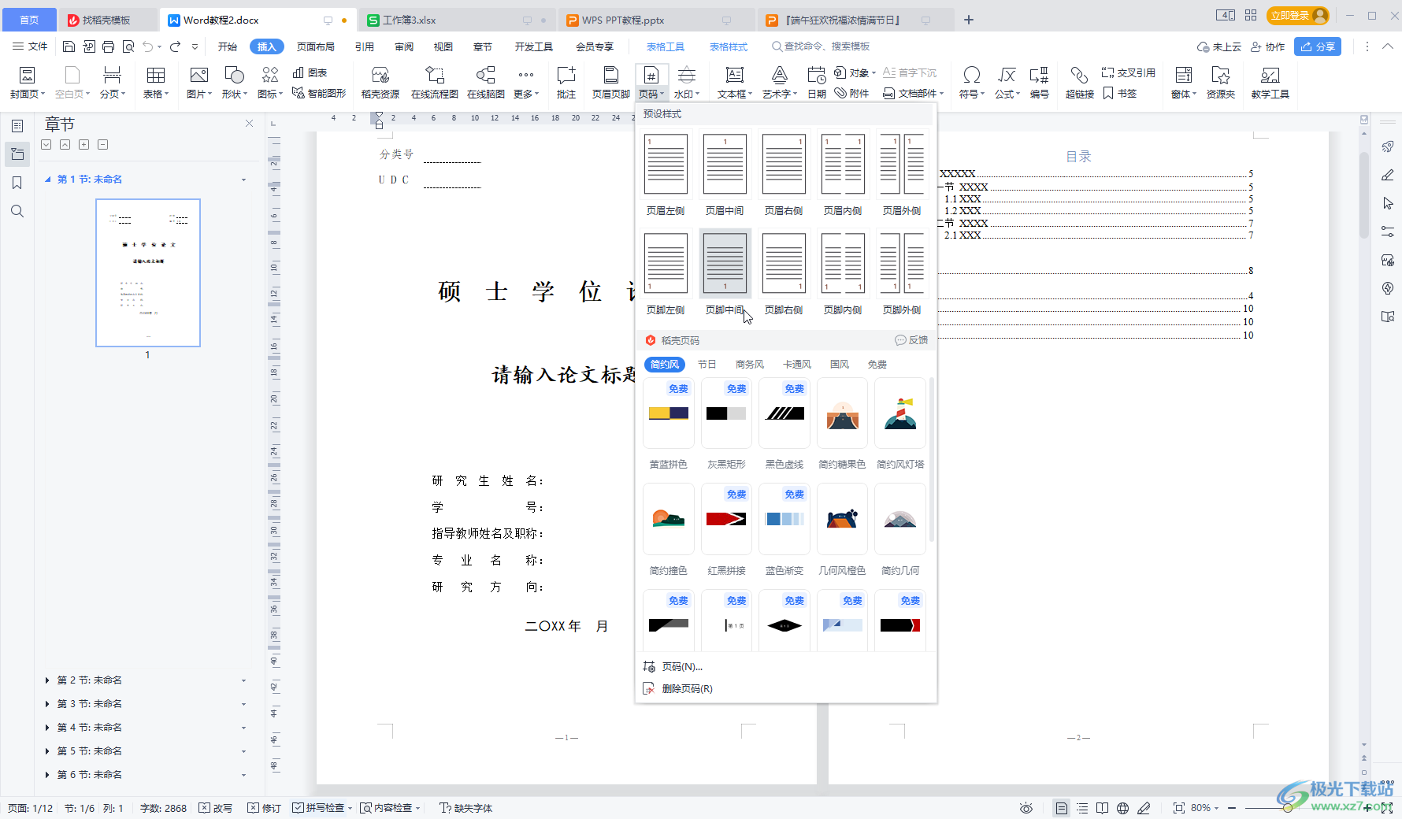
Task: Insert a formula (公式)
Action: click(1007, 83)
